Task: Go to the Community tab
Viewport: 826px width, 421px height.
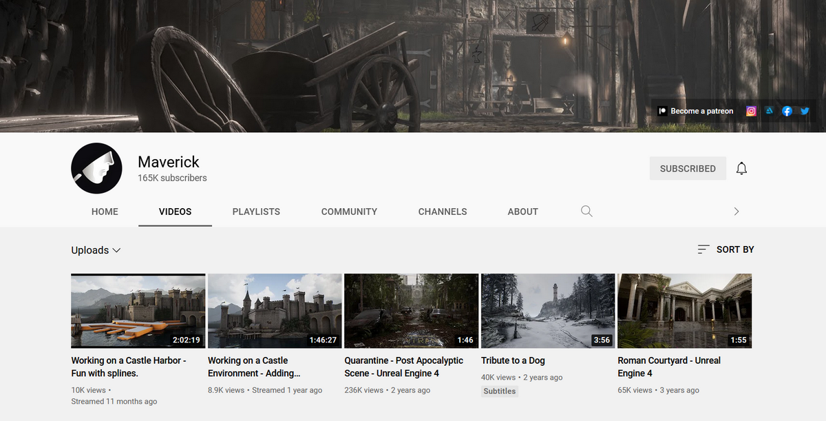Action: tap(349, 212)
